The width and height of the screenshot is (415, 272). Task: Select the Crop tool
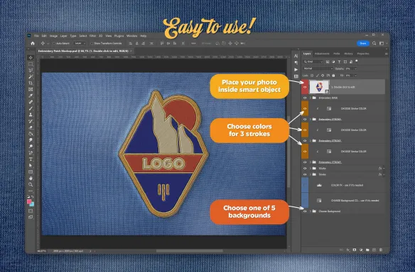pyautogui.click(x=31, y=83)
